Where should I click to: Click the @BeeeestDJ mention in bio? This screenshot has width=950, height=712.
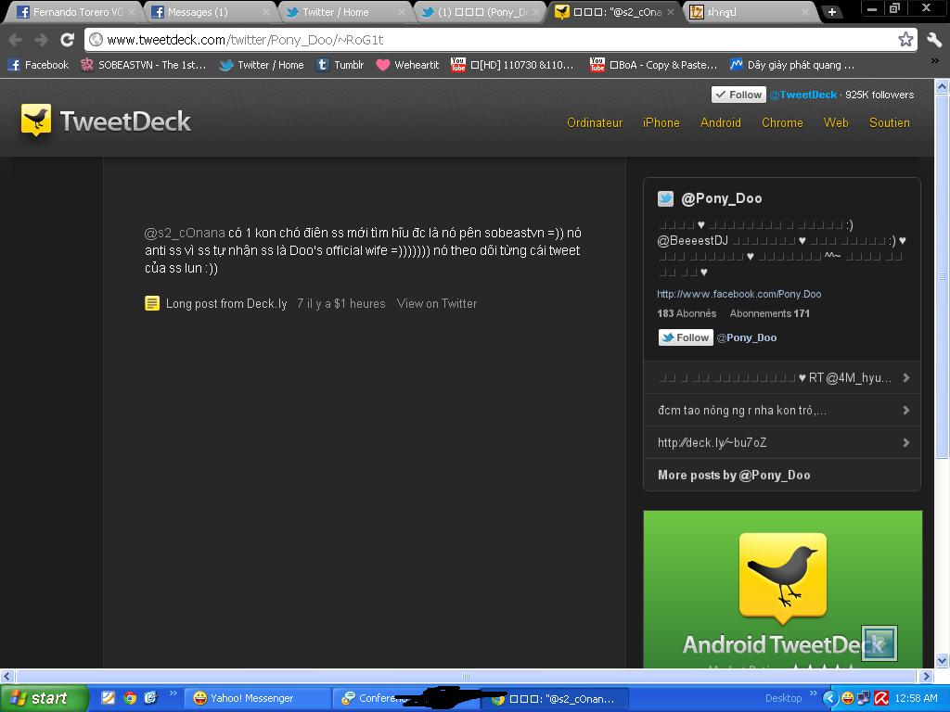click(692, 240)
